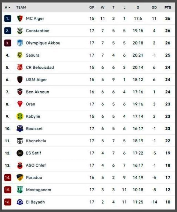
Task: Click the Olympique Akbou club logo
Action: 20,43
